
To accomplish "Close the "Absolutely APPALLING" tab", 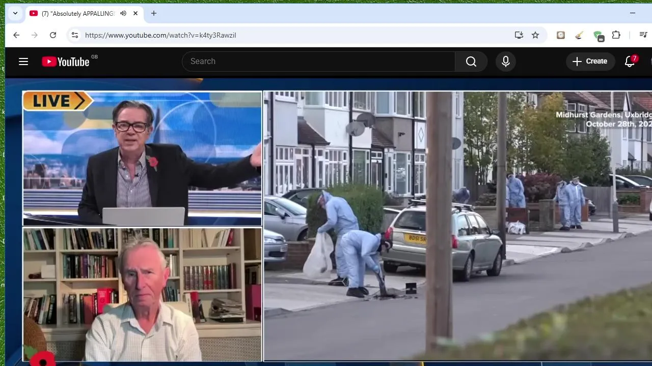I will (x=135, y=13).
